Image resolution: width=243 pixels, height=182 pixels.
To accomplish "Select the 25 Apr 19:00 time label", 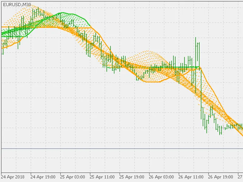I will [132, 177].
